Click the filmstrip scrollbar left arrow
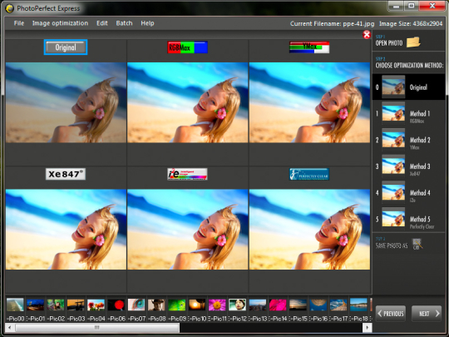449x337 pixels. click(10, 327)
